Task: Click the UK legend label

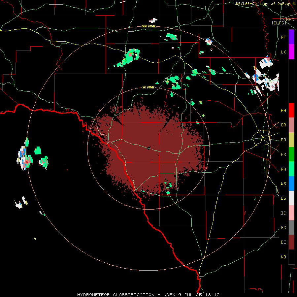Action: pos(283,52)
